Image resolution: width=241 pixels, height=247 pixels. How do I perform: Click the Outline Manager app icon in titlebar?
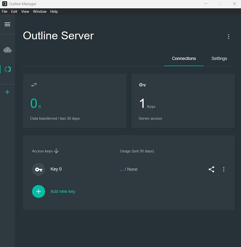[x=5, y=4]
